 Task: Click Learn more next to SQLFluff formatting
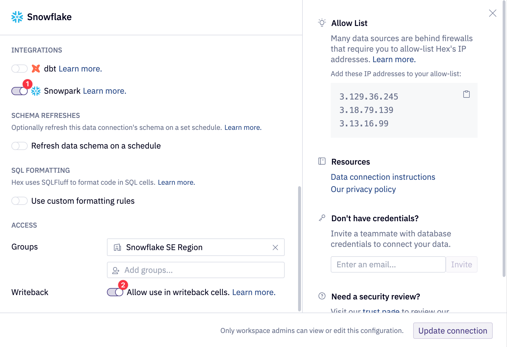tap(176, 182)
